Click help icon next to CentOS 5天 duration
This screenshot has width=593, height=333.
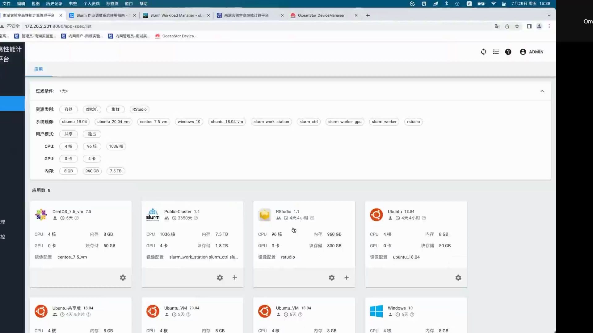pyautogui.click(x=77, y=218)
